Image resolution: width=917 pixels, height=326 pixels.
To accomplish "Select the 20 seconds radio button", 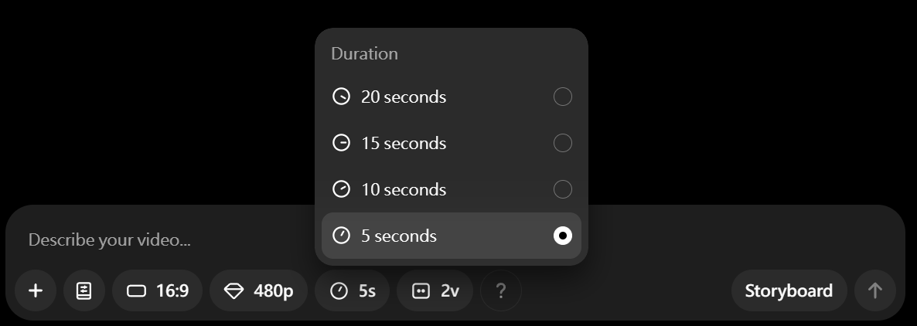I will click(x=563, y=97).
